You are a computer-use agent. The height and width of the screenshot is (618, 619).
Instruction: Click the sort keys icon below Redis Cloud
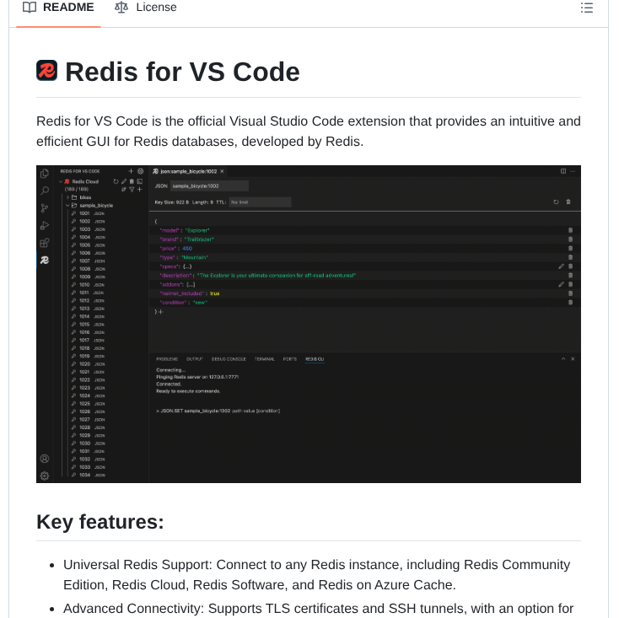124,190
